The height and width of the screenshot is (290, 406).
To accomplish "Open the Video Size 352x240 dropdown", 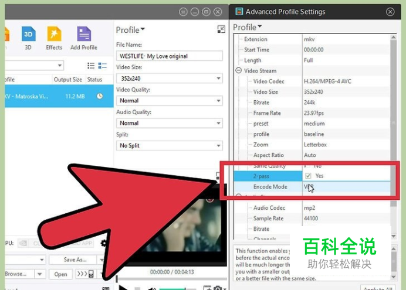I will [x=170, y=79].
